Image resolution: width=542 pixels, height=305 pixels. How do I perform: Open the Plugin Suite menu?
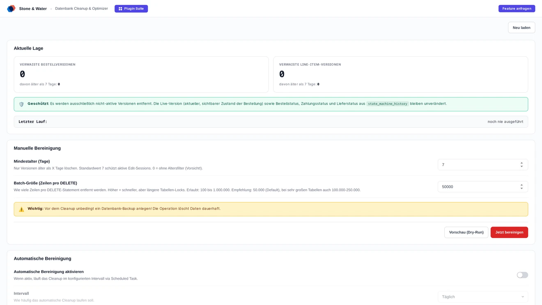pyautogui.click(x=131, y=9)
